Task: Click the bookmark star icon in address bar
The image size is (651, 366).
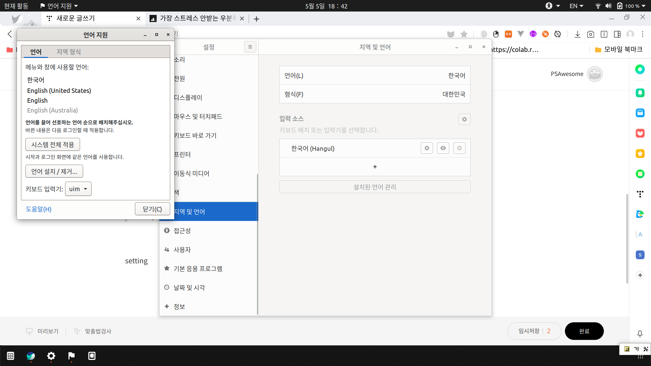Action: click(464, 34)
